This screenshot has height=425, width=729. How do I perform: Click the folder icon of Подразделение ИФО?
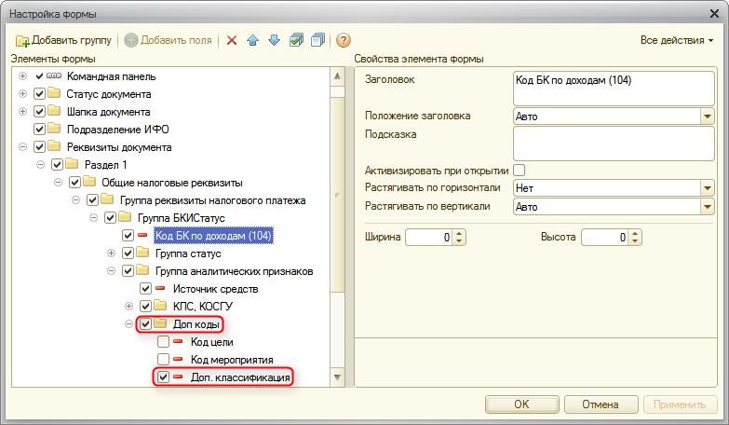click(x=55, y=129)
